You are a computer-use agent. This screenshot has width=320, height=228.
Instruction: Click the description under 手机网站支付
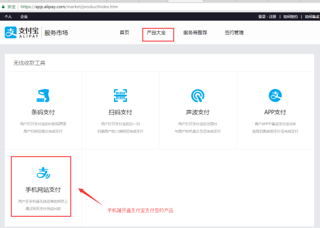[x=43, y=205]
